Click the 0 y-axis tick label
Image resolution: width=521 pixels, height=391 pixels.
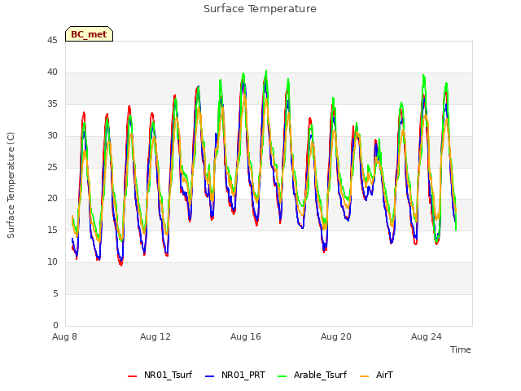tap(55, 325)
